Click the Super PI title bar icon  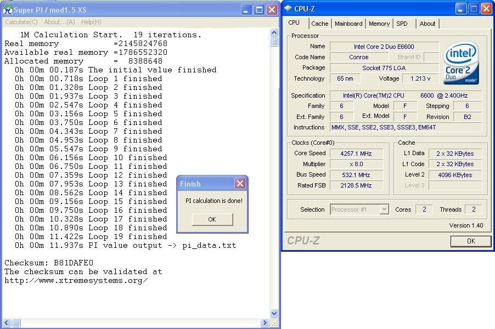pyautogui.click(x=7, y=10)
